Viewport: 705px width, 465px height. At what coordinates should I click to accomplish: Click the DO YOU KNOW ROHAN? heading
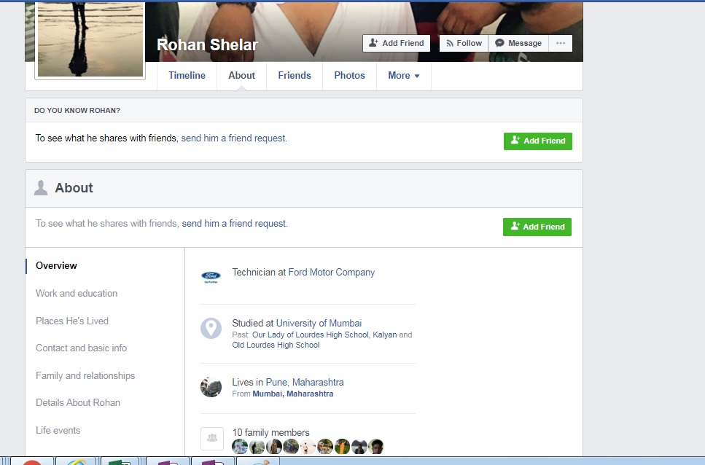click(x=77, y=111)
